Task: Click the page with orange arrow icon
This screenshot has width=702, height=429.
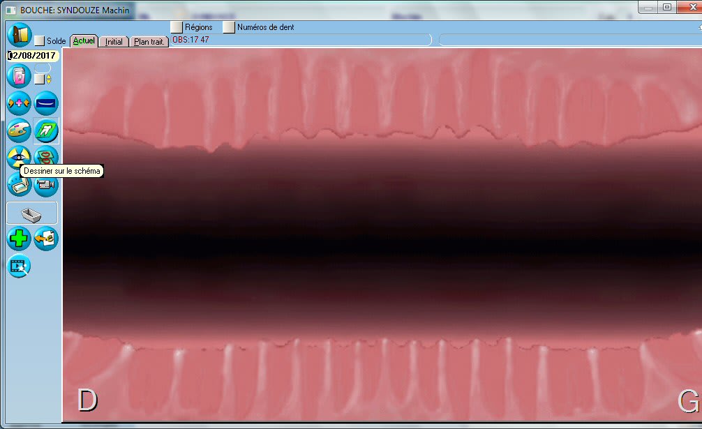Action: [46, 239]
